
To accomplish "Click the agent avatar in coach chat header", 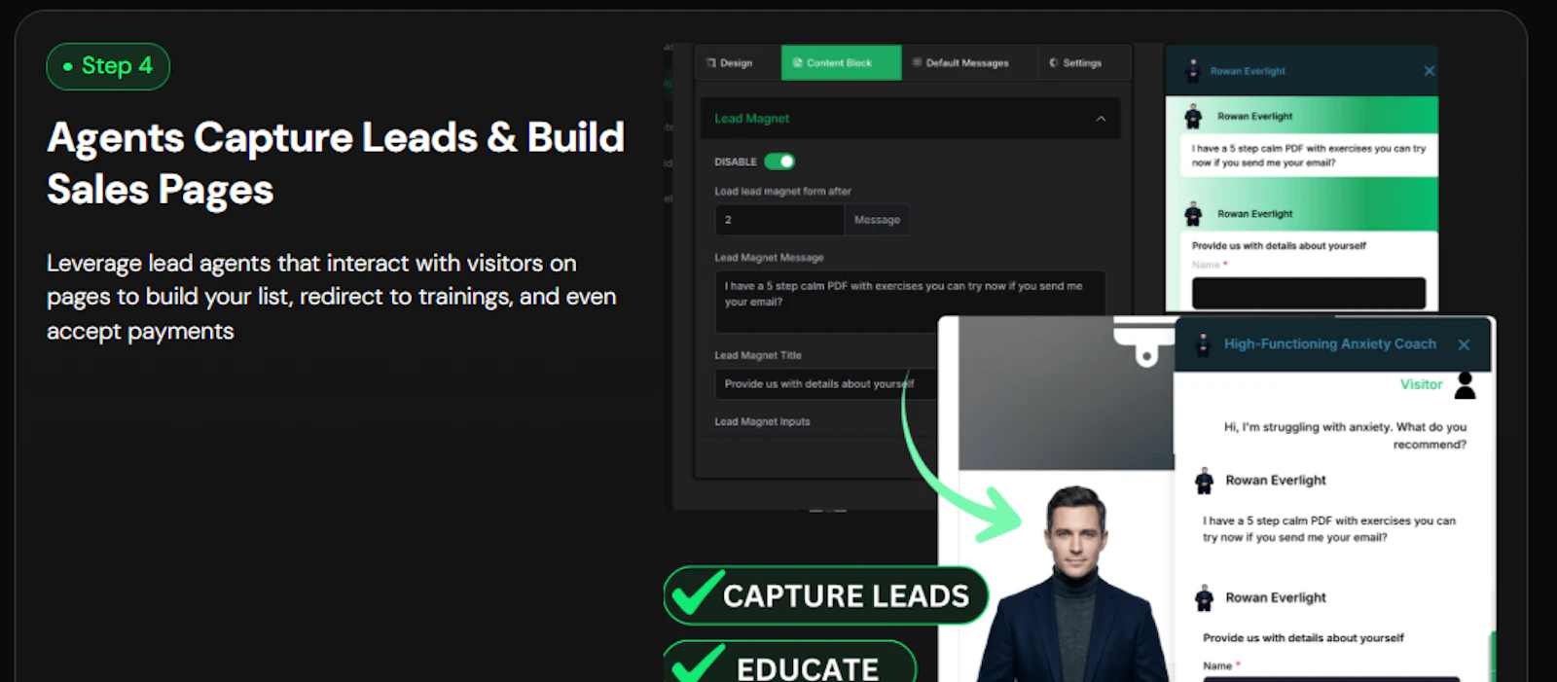I will pos(1203,344).
